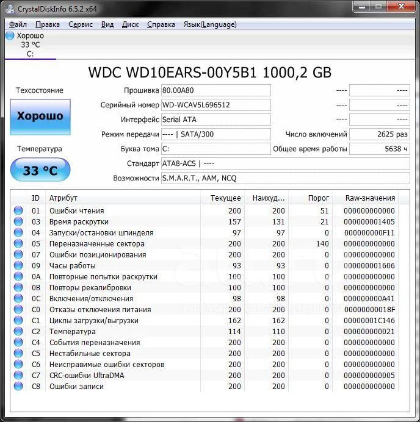Screen dimensions: 420x422
Task: Click status orb of 03 Время раскрутки row
Action: (18, 221)
